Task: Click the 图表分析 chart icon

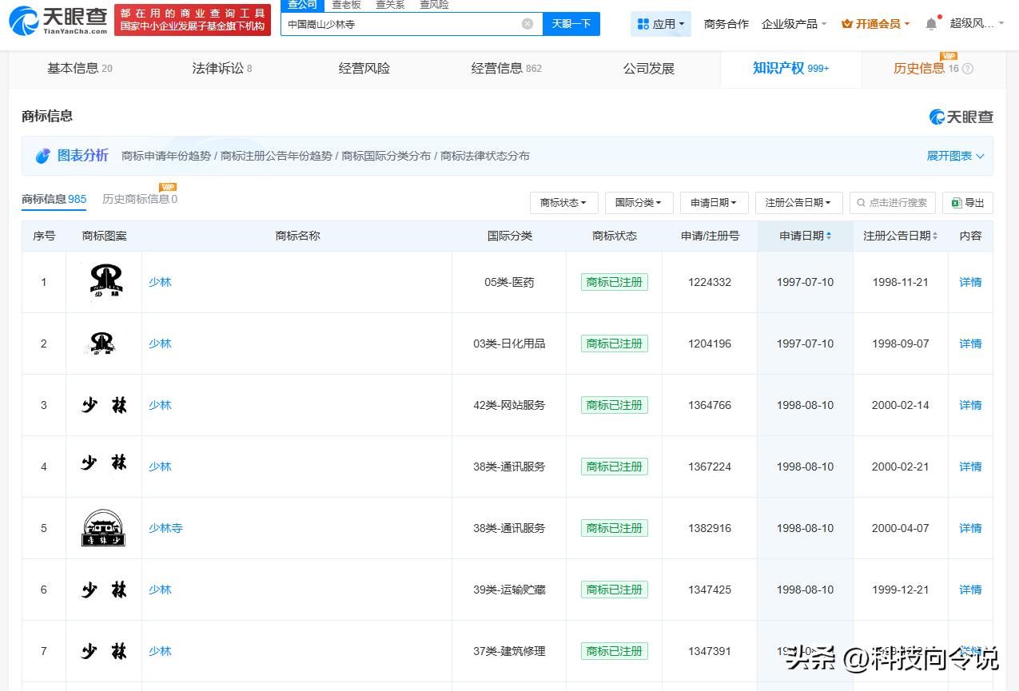Action: click(x=42, y=156)
